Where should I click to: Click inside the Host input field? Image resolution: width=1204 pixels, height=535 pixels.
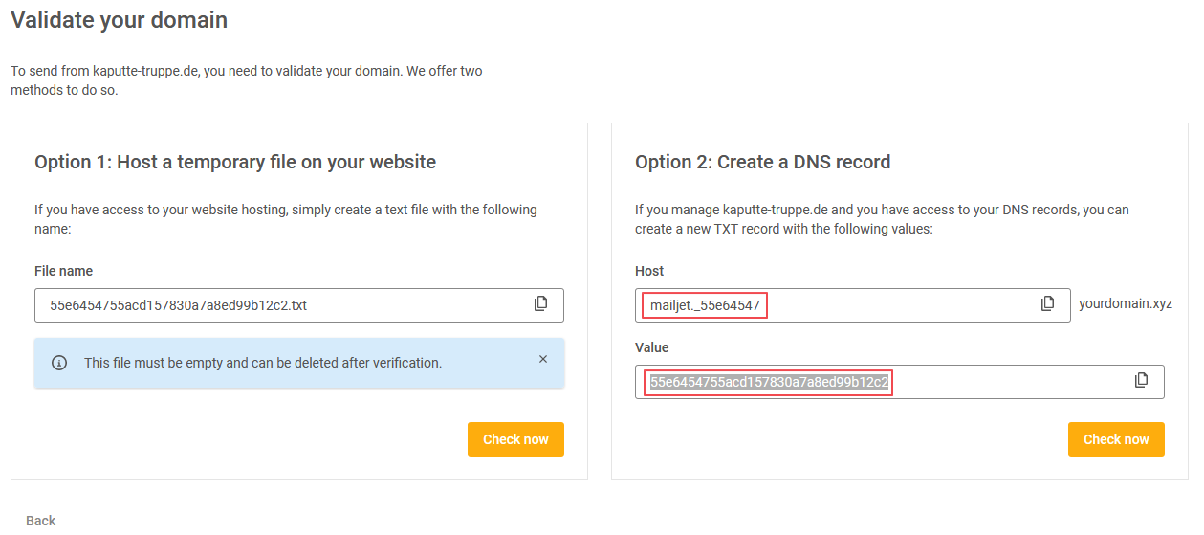(x=899, y=305)
